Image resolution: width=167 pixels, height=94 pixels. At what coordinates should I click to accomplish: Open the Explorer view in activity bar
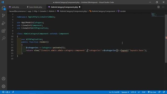coord(3,8)
